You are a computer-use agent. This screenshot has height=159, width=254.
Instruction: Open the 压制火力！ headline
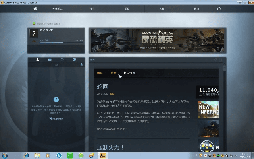click(x=110, y=147)
